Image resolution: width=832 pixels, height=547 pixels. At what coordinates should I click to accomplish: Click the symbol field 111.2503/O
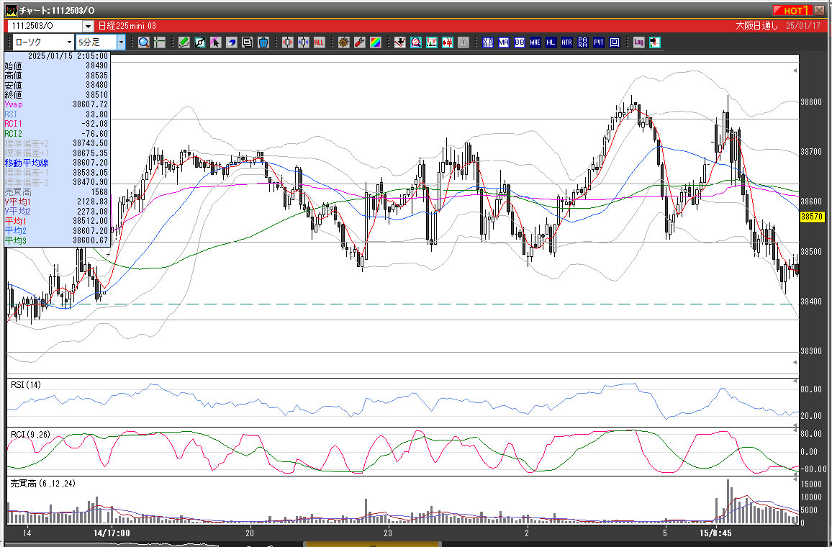click(x=45, y=26)
